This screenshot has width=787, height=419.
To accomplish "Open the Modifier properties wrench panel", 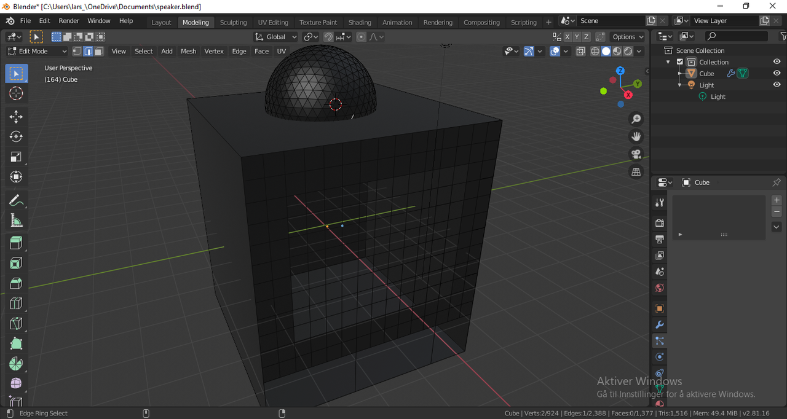I will point(659,324).
